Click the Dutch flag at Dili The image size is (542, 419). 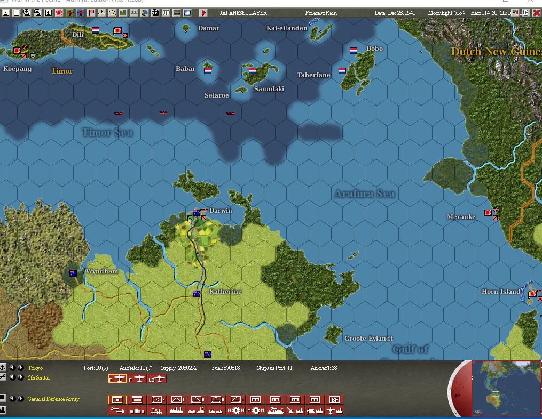[x=96, y=30]
